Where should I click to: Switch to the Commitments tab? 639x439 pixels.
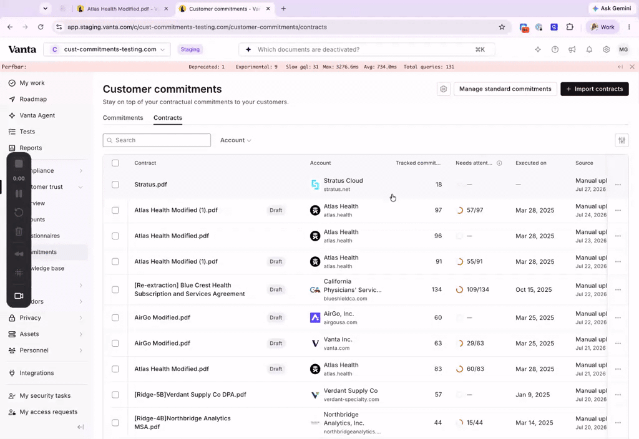pos(123,118)
